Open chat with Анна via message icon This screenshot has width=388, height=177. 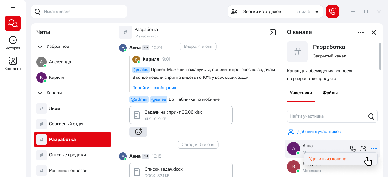coord(363,149)
